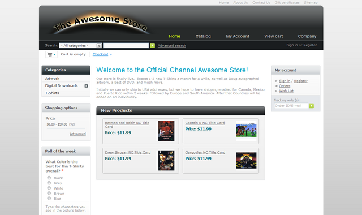The height and width of the screenshot is (215, 362).
Task: Open the Company tab
Action: click(307, 36)
